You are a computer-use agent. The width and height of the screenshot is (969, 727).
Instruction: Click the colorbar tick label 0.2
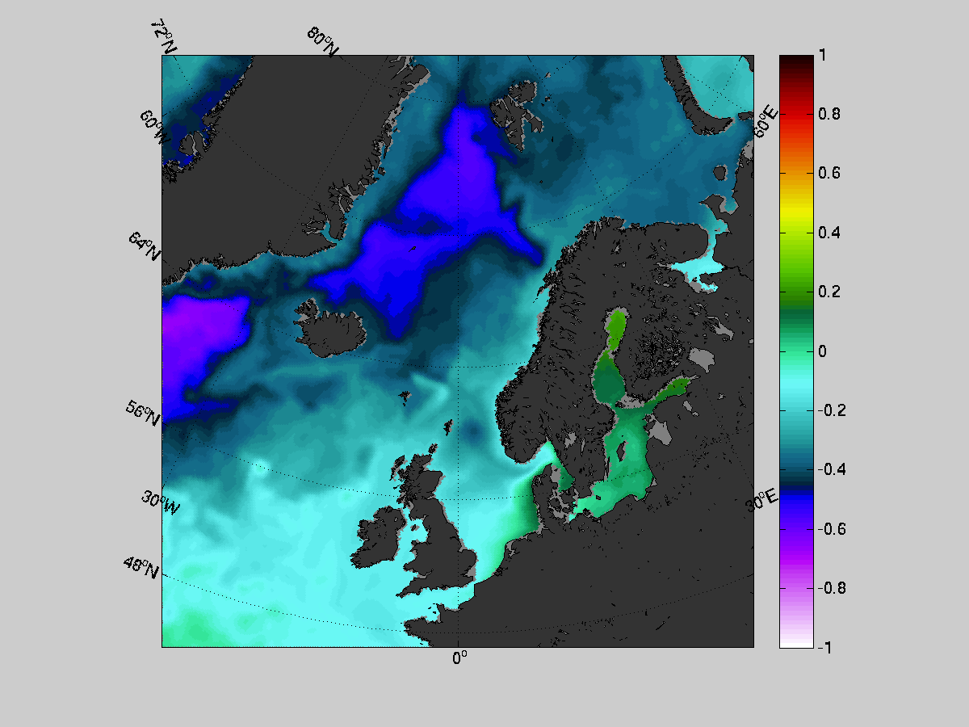pos(828,292)
